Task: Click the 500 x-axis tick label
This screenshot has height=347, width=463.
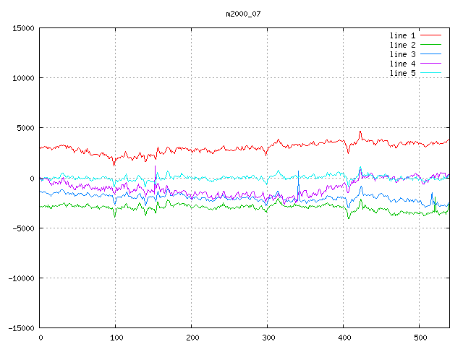Action: (420, 338)
